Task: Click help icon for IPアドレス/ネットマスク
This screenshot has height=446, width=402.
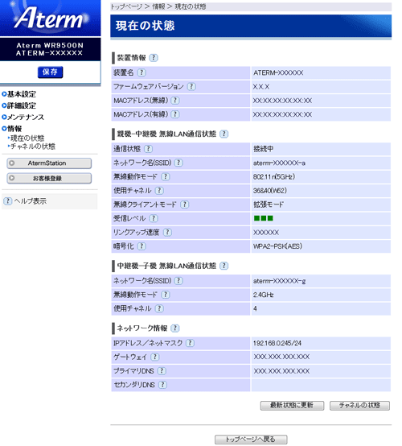Action: coord(190,343)
